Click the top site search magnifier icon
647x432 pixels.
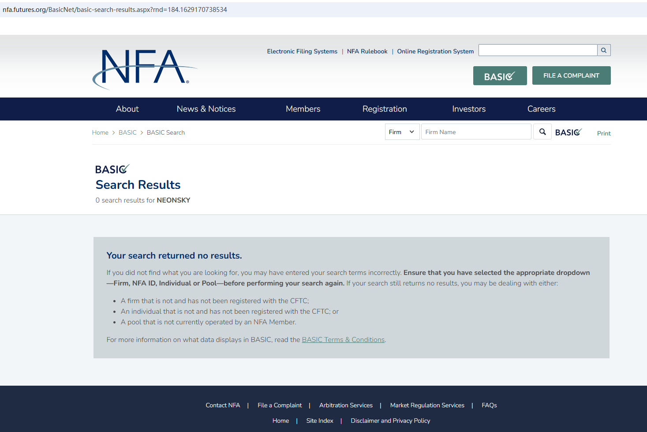(604, 50)
